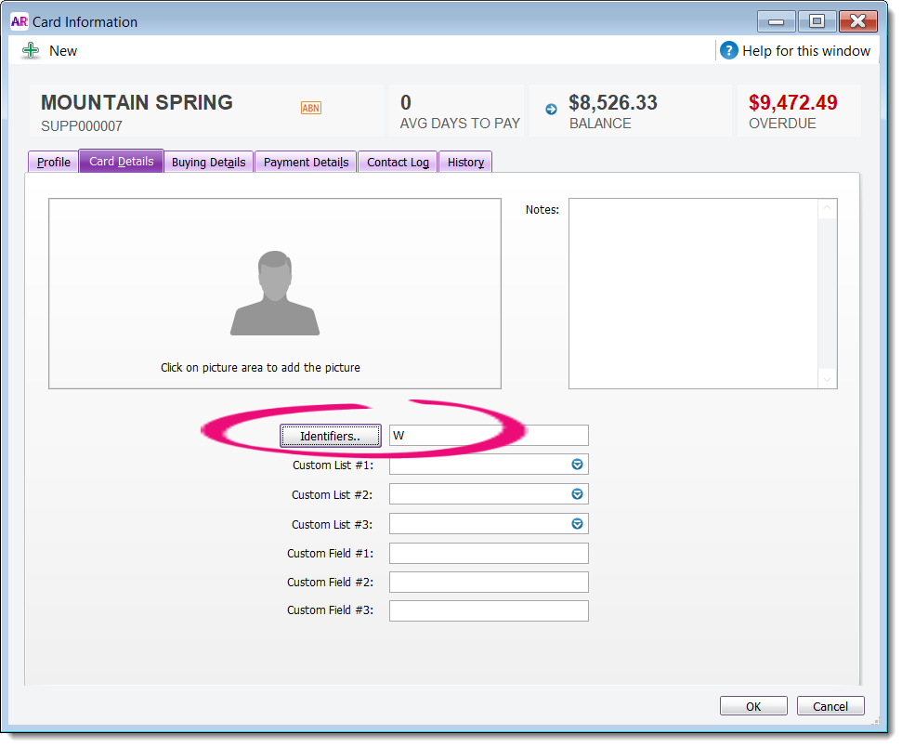Open the Contact Log tab

(397, 162)
